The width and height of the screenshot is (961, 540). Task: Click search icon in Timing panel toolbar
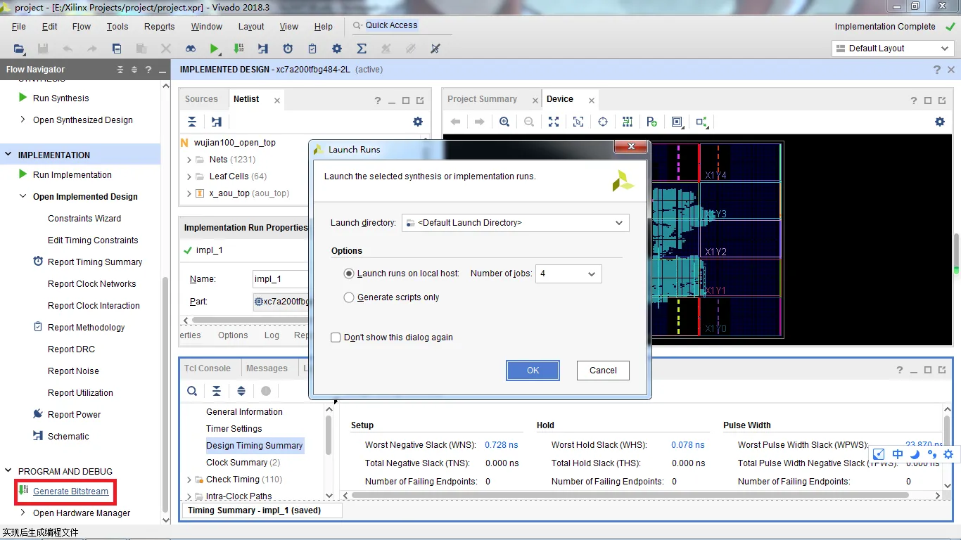(192, 391)
